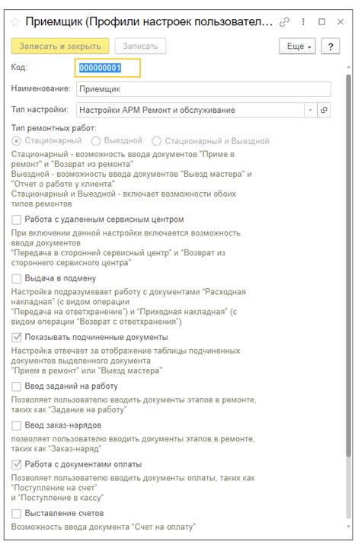Uncheck Показывать подчиненные документы

click(16, 338)
